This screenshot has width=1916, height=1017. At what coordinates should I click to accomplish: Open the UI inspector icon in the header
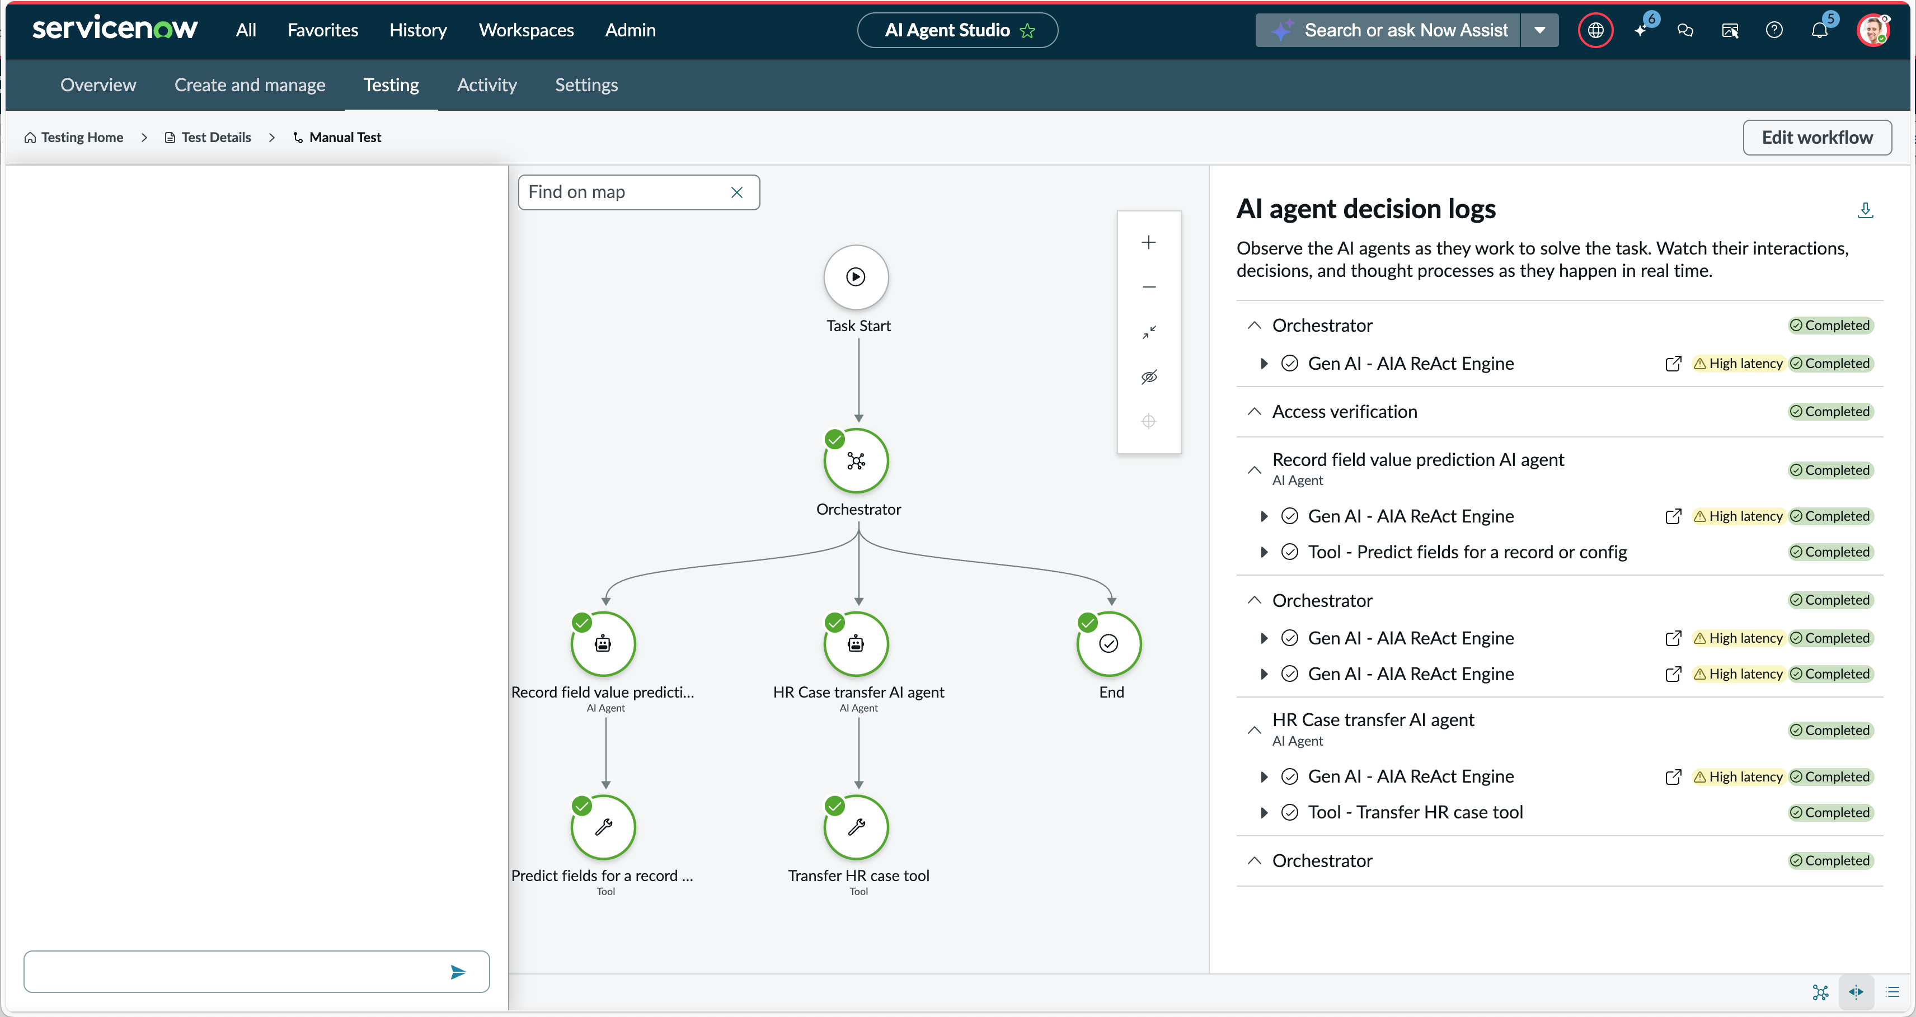(1730, 30)
